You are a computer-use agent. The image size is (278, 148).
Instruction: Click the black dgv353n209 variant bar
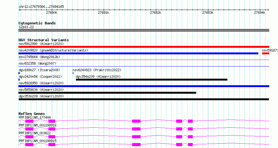click(144, 99)
